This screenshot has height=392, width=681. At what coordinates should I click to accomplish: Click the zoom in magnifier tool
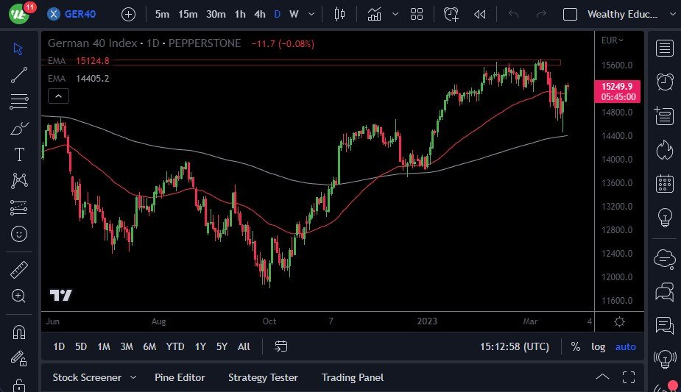19,296
